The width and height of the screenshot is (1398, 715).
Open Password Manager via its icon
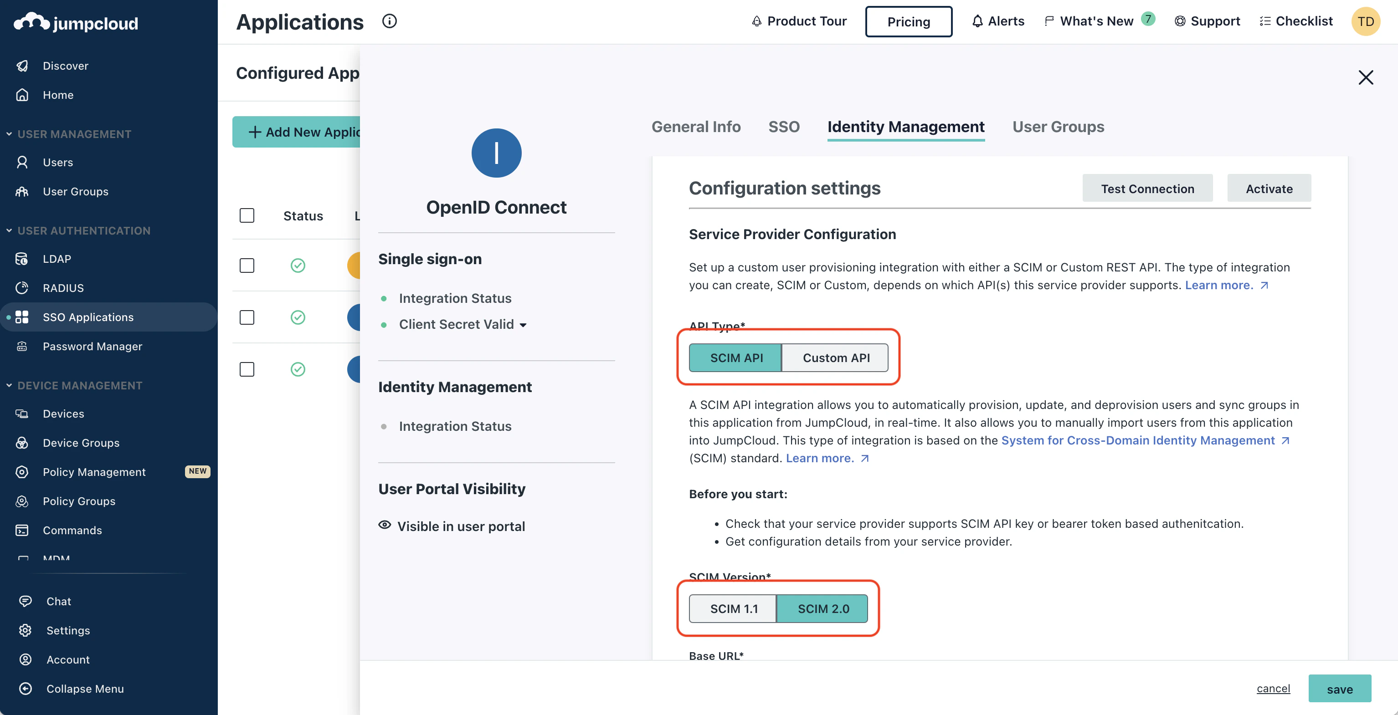pos(22,347)
